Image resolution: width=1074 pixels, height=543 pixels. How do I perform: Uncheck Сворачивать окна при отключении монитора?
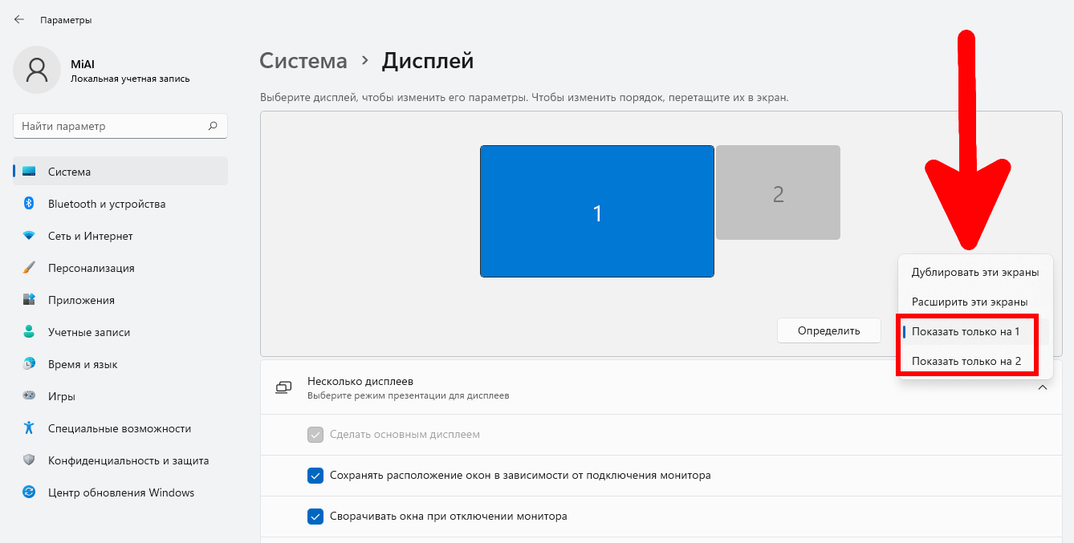pos(315,516)
